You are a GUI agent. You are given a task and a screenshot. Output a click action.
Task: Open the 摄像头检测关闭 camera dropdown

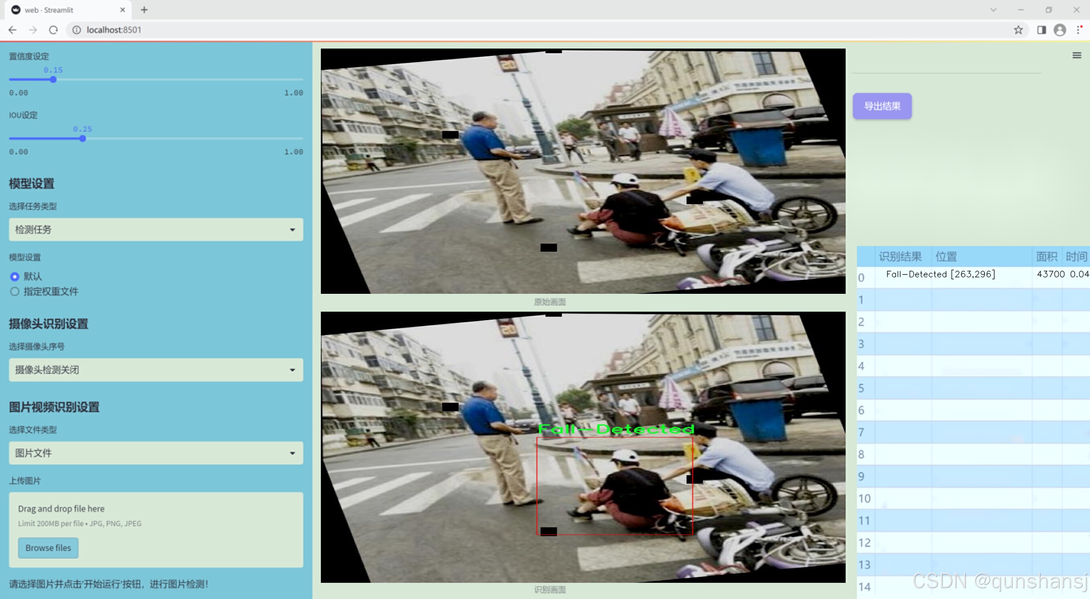(x=156, y=370)
